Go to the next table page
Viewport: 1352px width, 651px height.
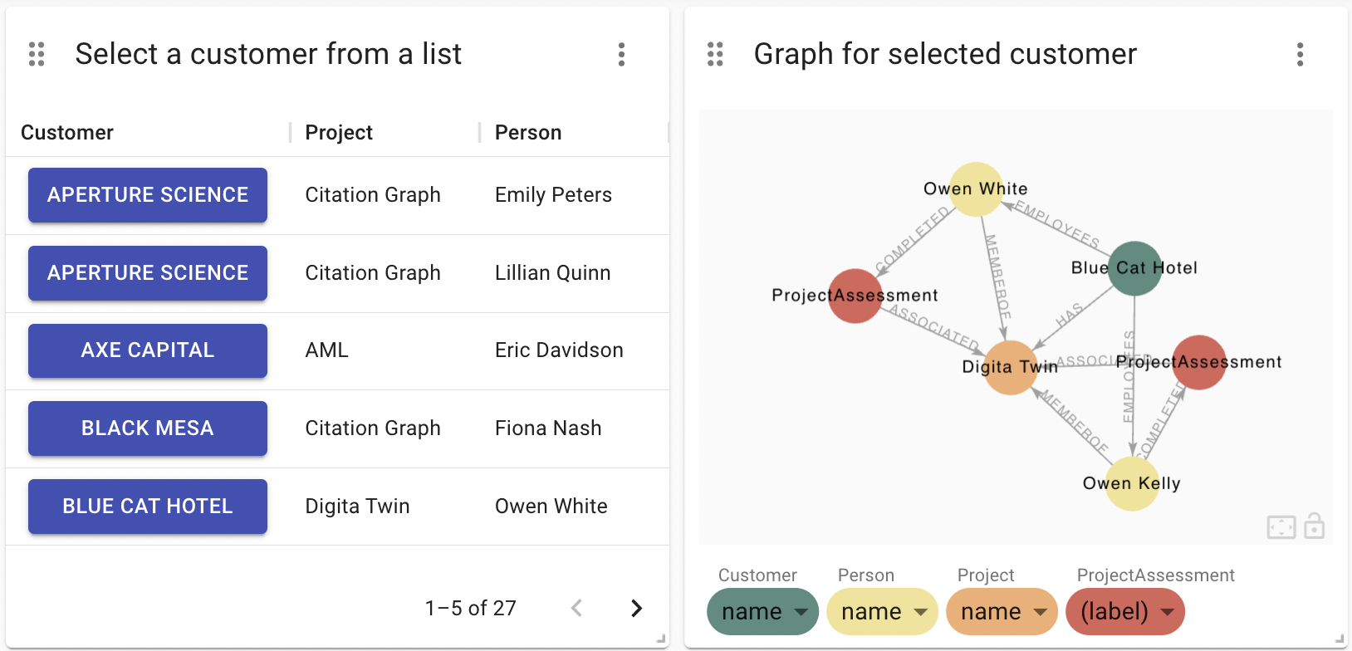[x=636, y=608]
